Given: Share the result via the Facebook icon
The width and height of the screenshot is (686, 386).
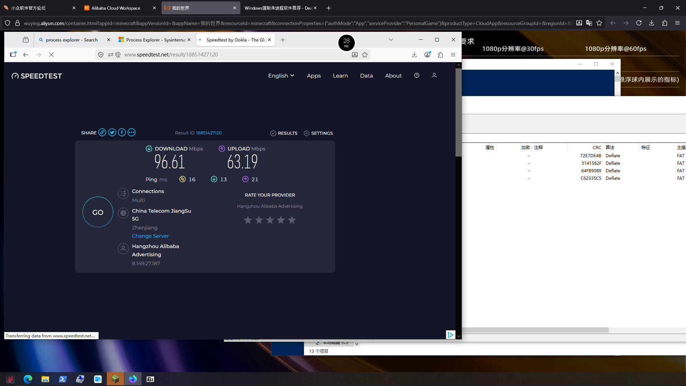Looking at the screenshot, I should point(121,132).
